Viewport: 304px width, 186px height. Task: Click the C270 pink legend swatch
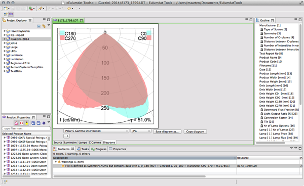62,38
